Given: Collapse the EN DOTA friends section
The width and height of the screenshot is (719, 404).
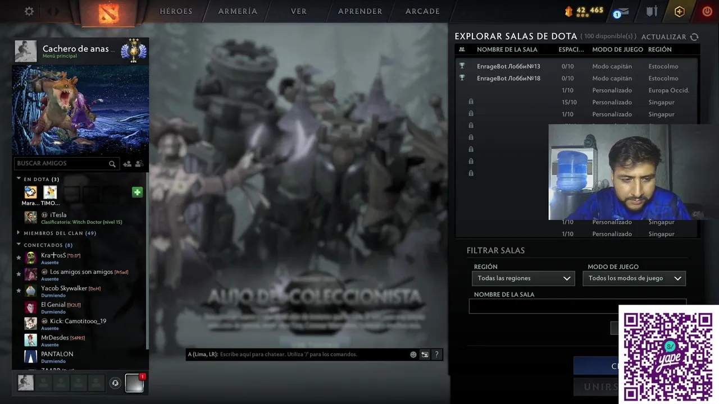Looking at the screenshot, I should [x=19, y=179].
